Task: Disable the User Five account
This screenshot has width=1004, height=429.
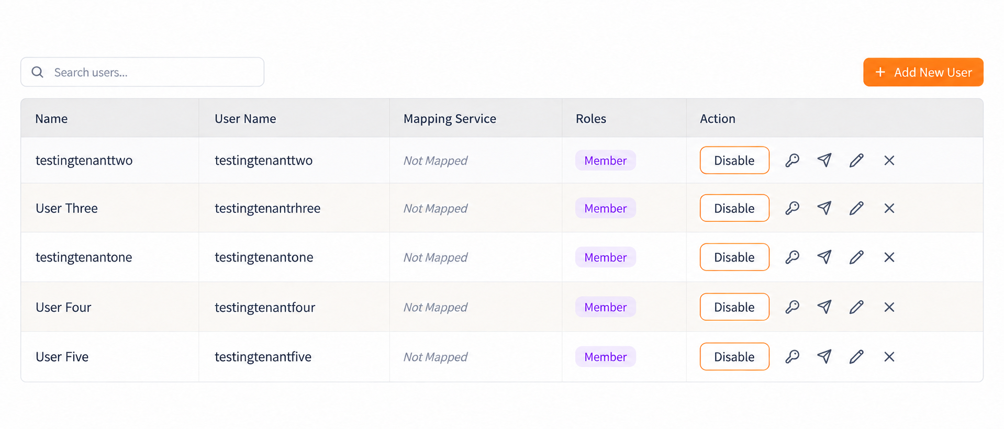Action: pos(734,357)
